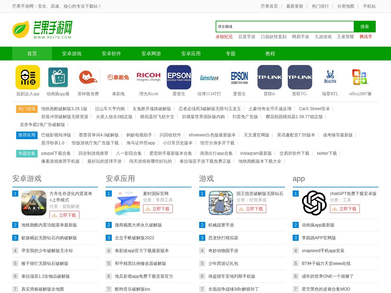
Task: Click the red 腾讯手 keyword link
Action: (x=366, y=37)
